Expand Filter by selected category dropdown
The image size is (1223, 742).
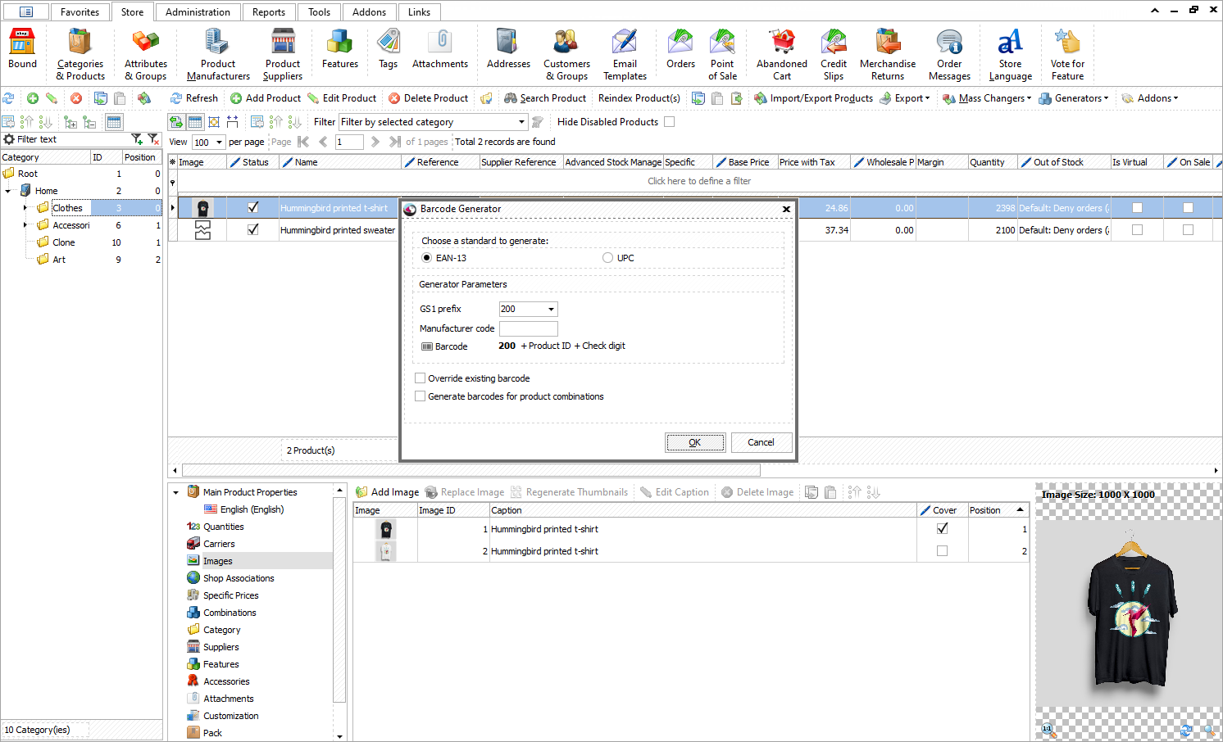[521, 122]
